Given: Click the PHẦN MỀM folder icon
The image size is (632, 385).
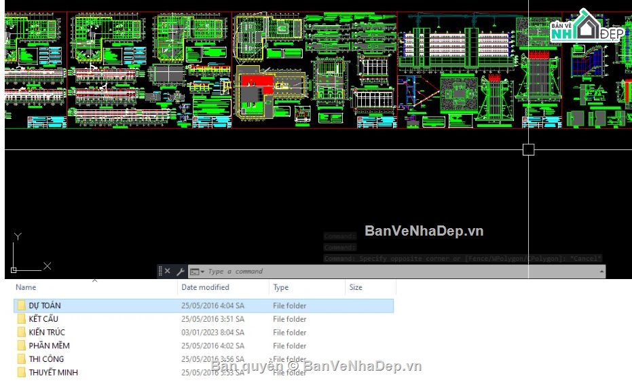Looking at the screenshot, I should 21,346.
